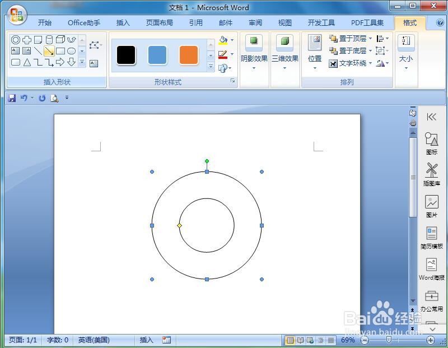Open the 页面布局 ribbon tab

[159, 22]
